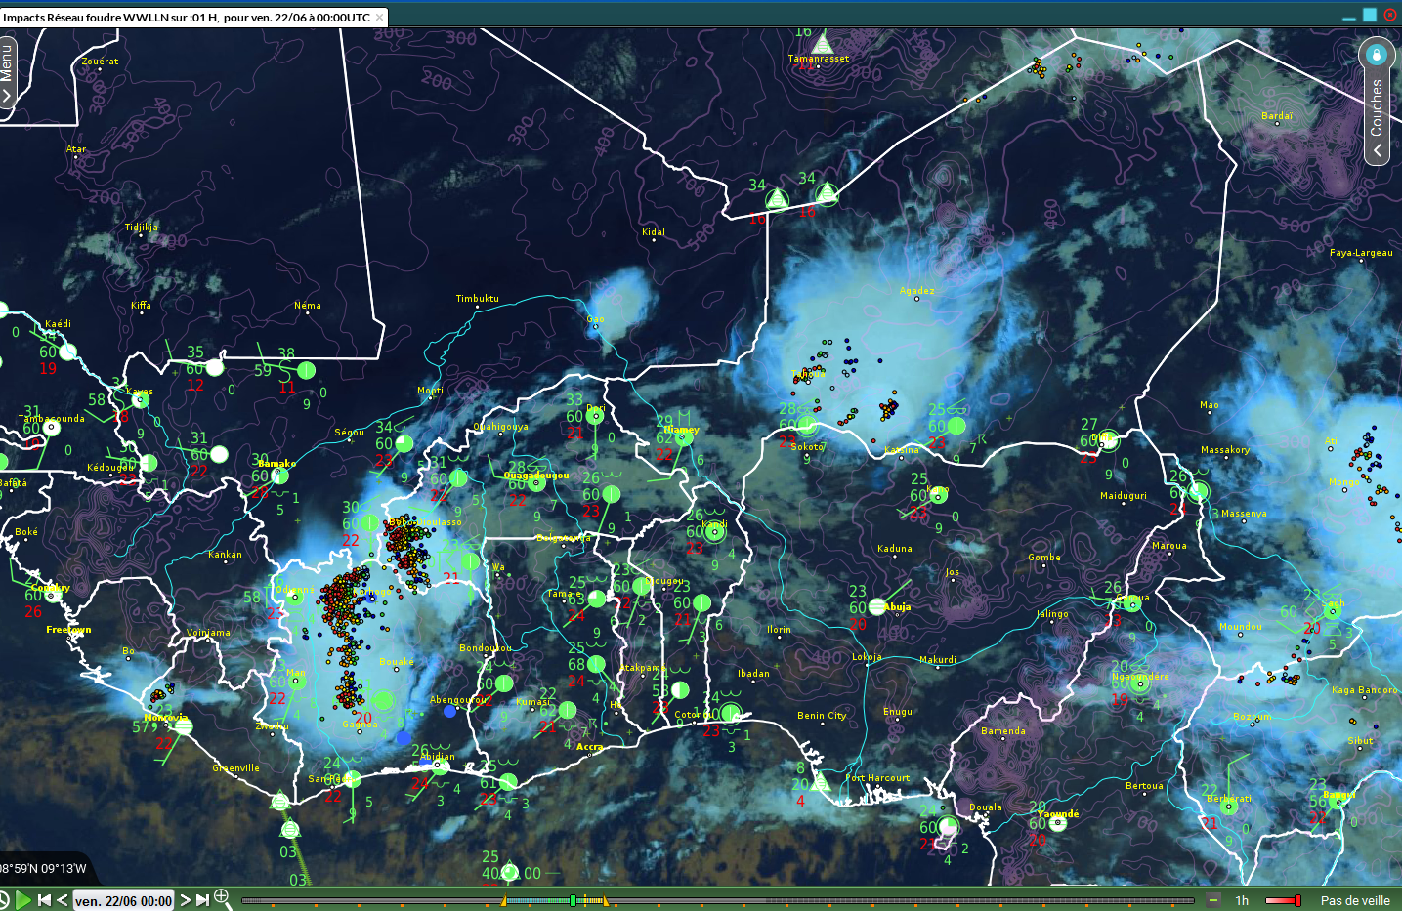Click the Pas de veille label
Viewport: 1402px width, 911px height.
pyautogui.click(x=1355, y=900)
